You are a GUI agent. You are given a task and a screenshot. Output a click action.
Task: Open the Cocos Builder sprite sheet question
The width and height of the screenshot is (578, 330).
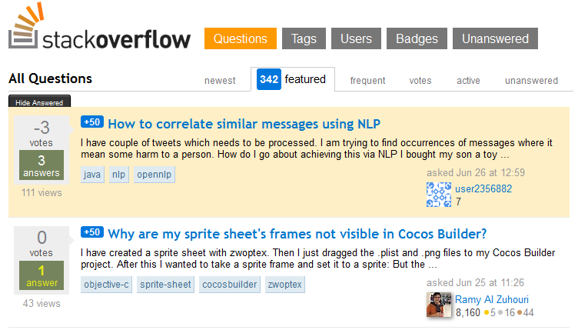[297, 234]
